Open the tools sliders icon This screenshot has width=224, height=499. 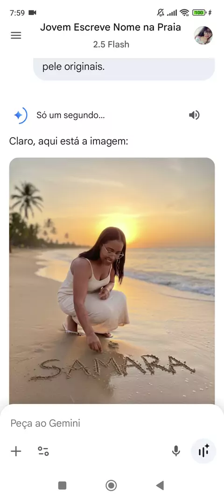tap(43, 451)
